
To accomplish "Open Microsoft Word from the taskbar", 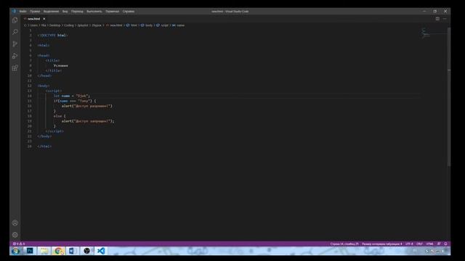I will click(73, 251).
